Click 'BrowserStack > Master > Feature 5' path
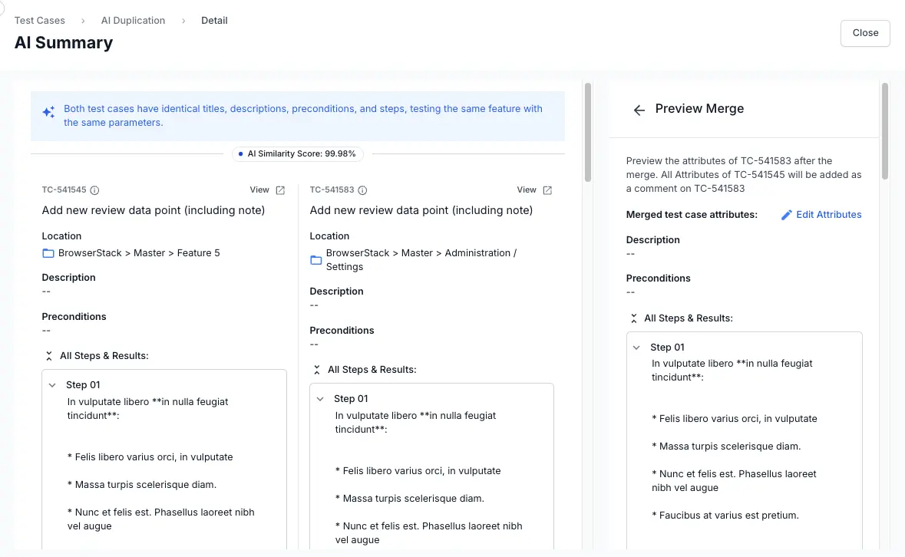The image size is (905, 557). (x=139, y=253)
